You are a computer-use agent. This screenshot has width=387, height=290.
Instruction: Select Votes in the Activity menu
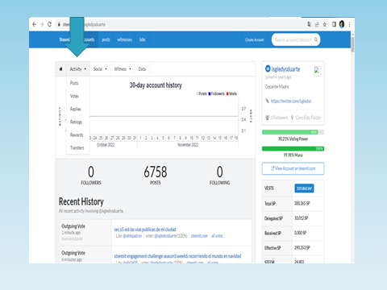tap(74, 96)
